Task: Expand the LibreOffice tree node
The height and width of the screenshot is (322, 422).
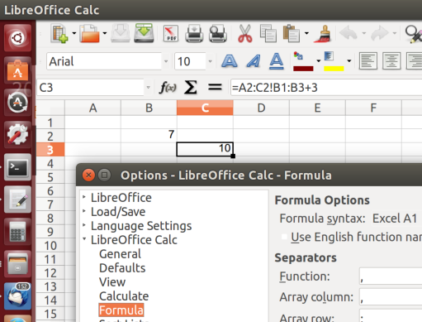Action: coord(84,197)
